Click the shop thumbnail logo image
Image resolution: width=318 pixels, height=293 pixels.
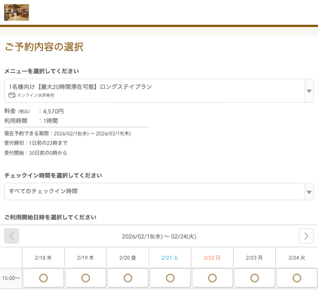point(16,12)
